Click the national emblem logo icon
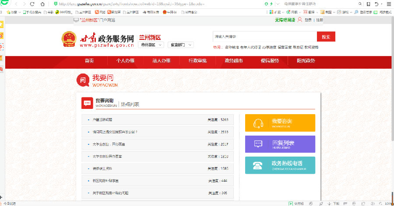The image size is (394, 206). pos(69,39)
